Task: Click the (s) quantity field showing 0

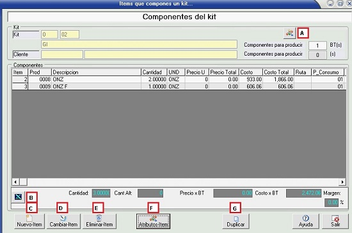Action: tap(317, 55)
